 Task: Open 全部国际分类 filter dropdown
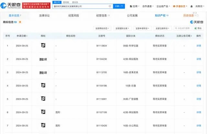click(123, 28)
